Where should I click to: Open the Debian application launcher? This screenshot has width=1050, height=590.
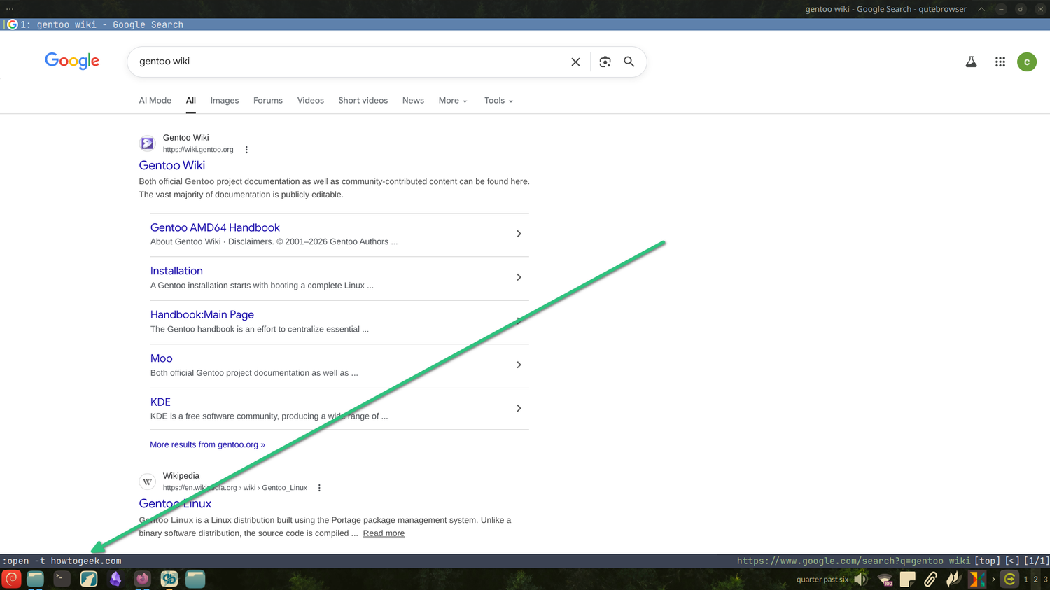pyautogui.click(x=11, y=579)
